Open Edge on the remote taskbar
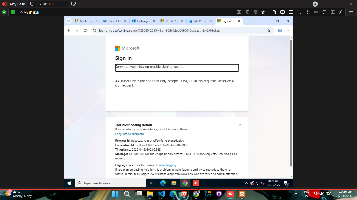The height and width of the screenshot is (200, 357). (163, 183)
